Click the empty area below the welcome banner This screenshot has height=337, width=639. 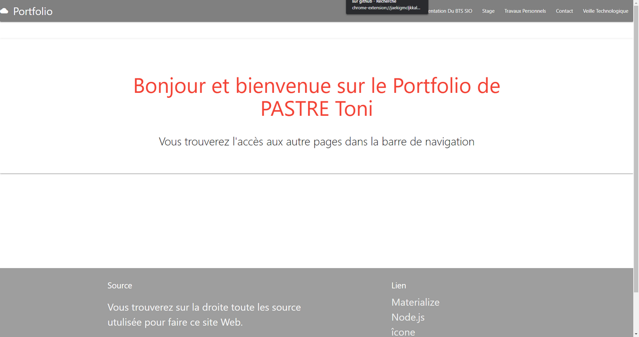pyautogui.click(x=316, y=220)
